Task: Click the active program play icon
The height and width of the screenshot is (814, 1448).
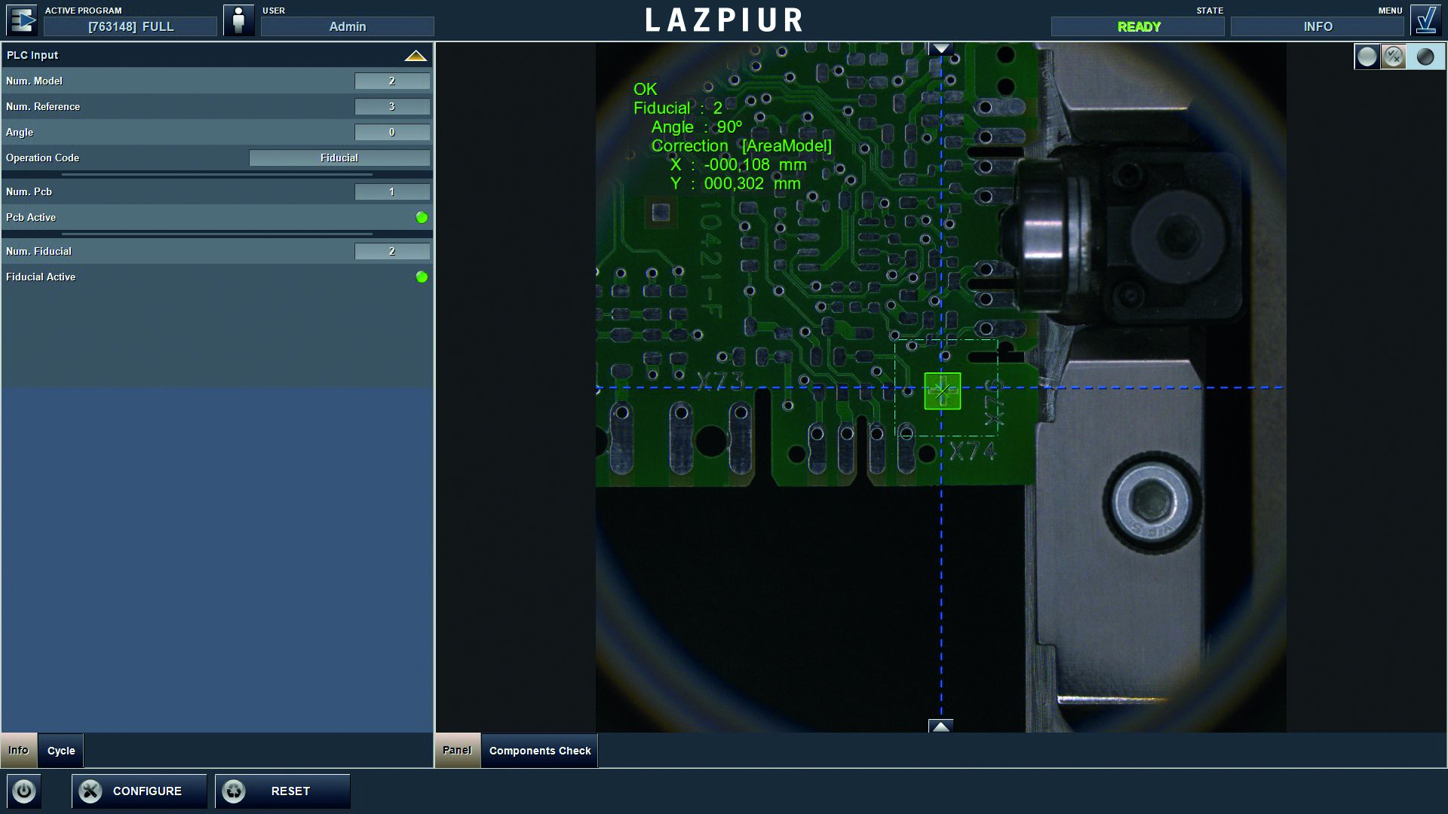Action: point(22,20)
